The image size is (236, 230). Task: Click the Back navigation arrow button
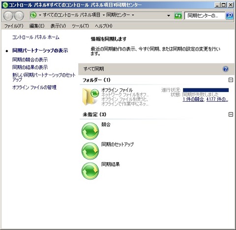point(8,16)
